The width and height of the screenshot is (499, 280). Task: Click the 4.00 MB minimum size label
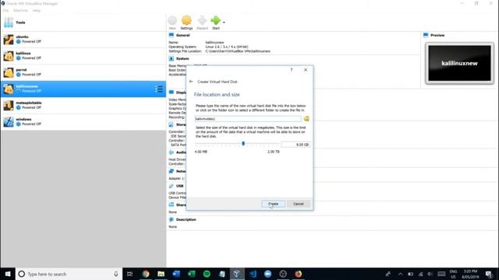(x=201, y=152)
